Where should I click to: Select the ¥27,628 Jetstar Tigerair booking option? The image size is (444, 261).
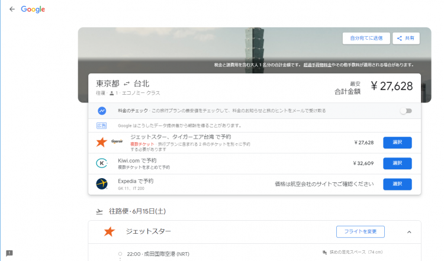tap(397, 143)
